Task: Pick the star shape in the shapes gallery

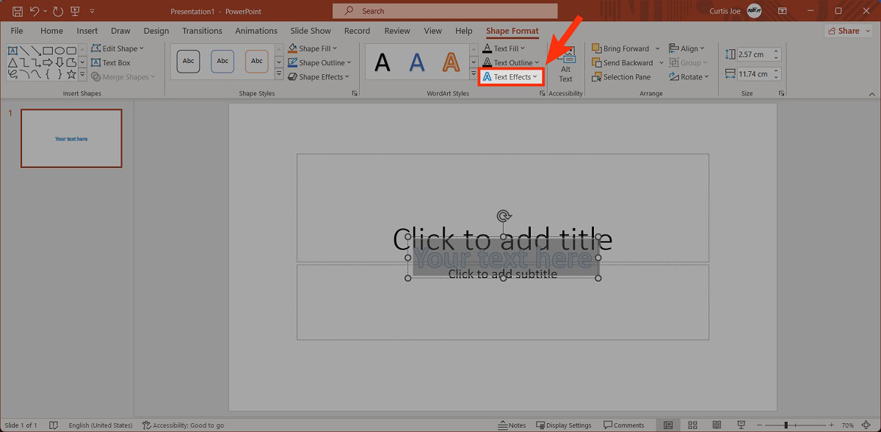Action: point(71,74)
